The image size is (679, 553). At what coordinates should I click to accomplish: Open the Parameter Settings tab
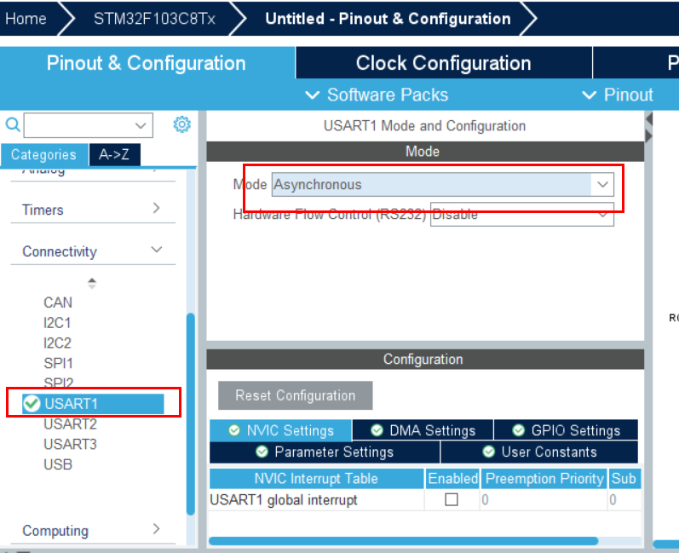325,452
